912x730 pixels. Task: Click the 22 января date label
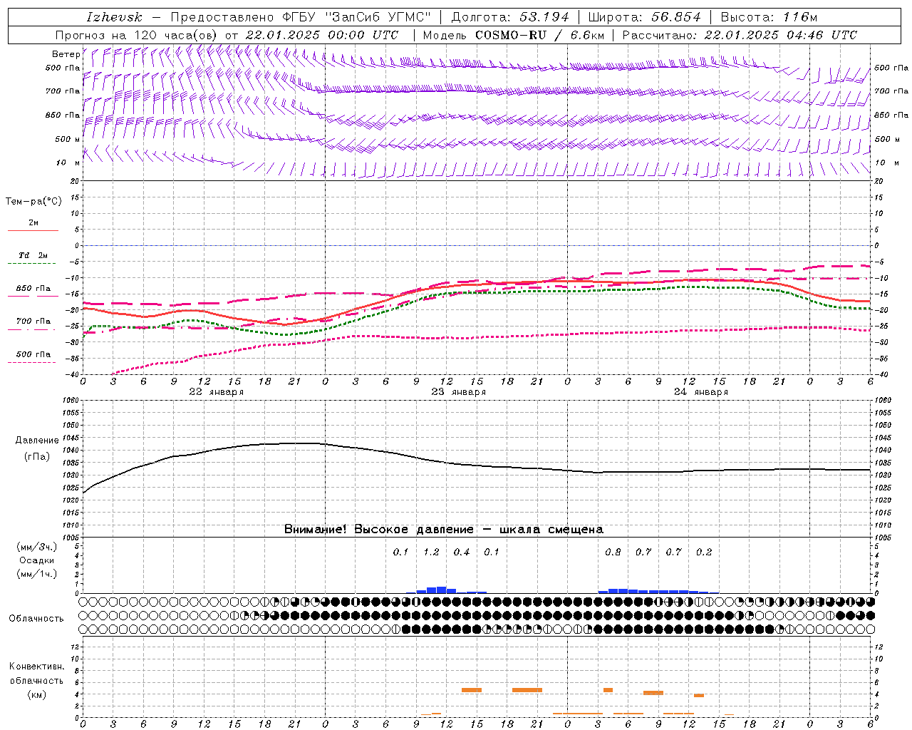(x=216, y=392)
